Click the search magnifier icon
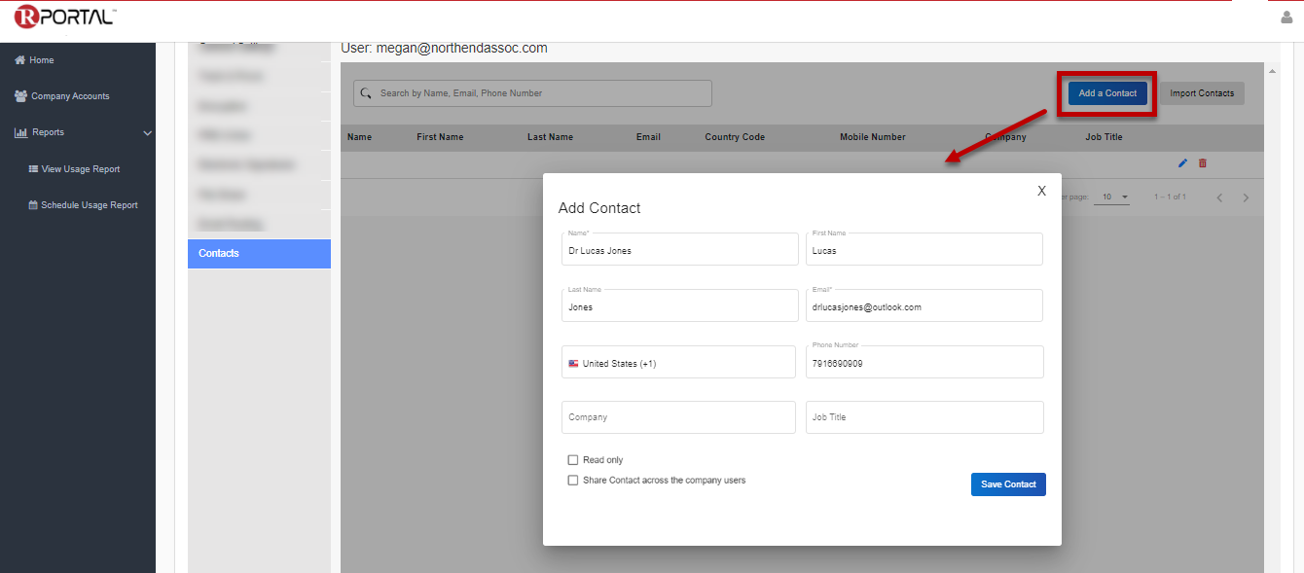 (x=366, y=93)
